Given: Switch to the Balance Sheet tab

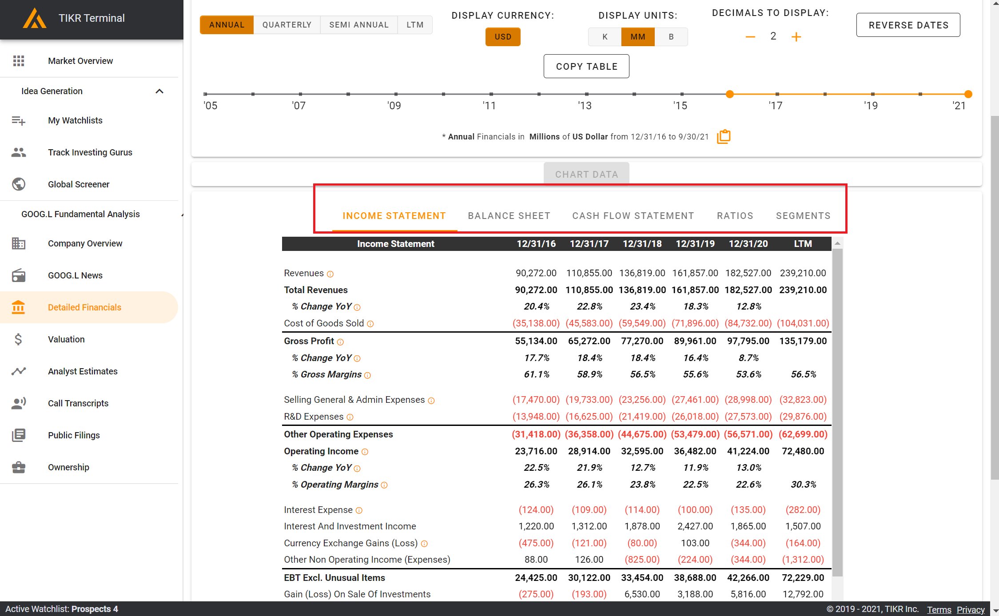Looking at the screenshot, I should coord(509,216).
